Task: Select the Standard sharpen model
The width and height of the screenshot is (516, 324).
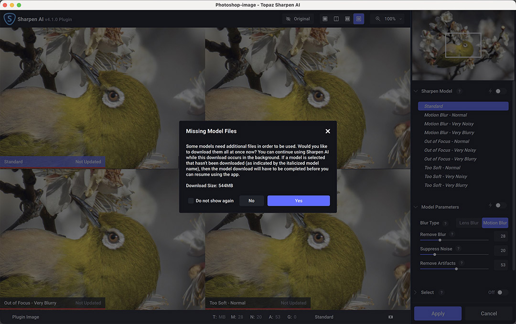Action: pos(463,106)
